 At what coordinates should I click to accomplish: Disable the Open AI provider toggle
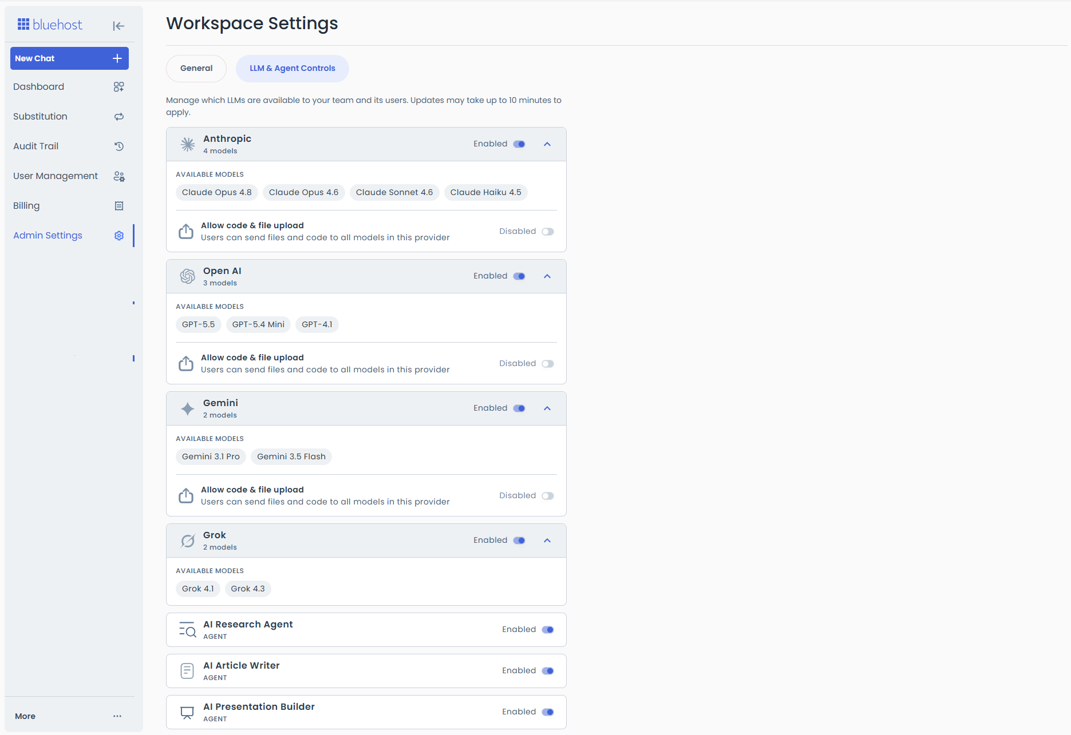click(519, 276)
